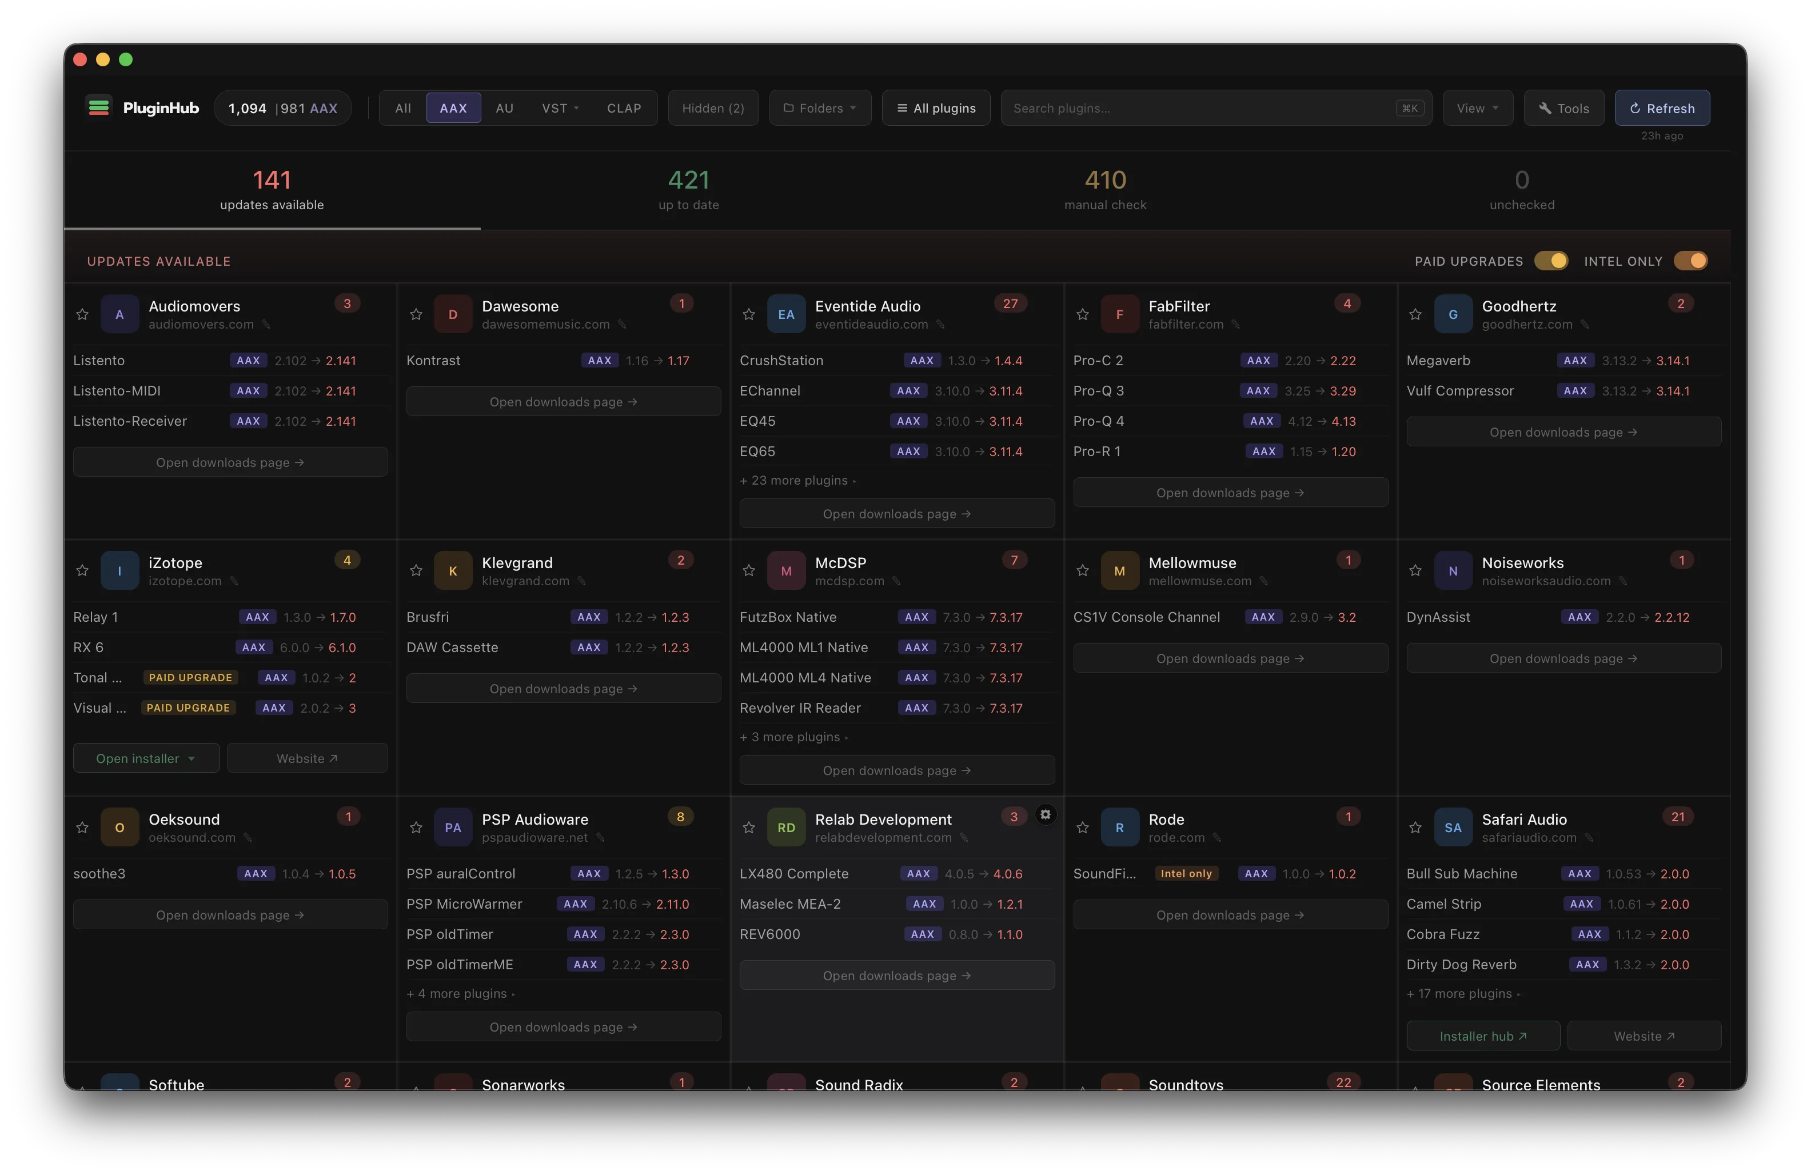Select the CLAP format filter
The height and width of the screenshot is (1175, 1811).
(x=624, y=108)
